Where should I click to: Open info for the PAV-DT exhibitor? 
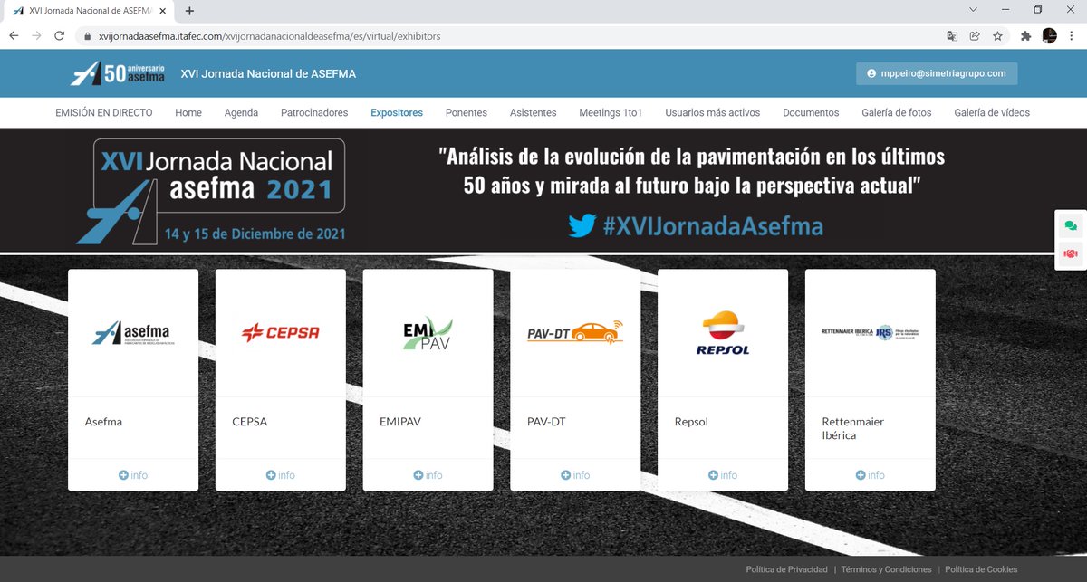pyautogui.click(x=575, y=475)
